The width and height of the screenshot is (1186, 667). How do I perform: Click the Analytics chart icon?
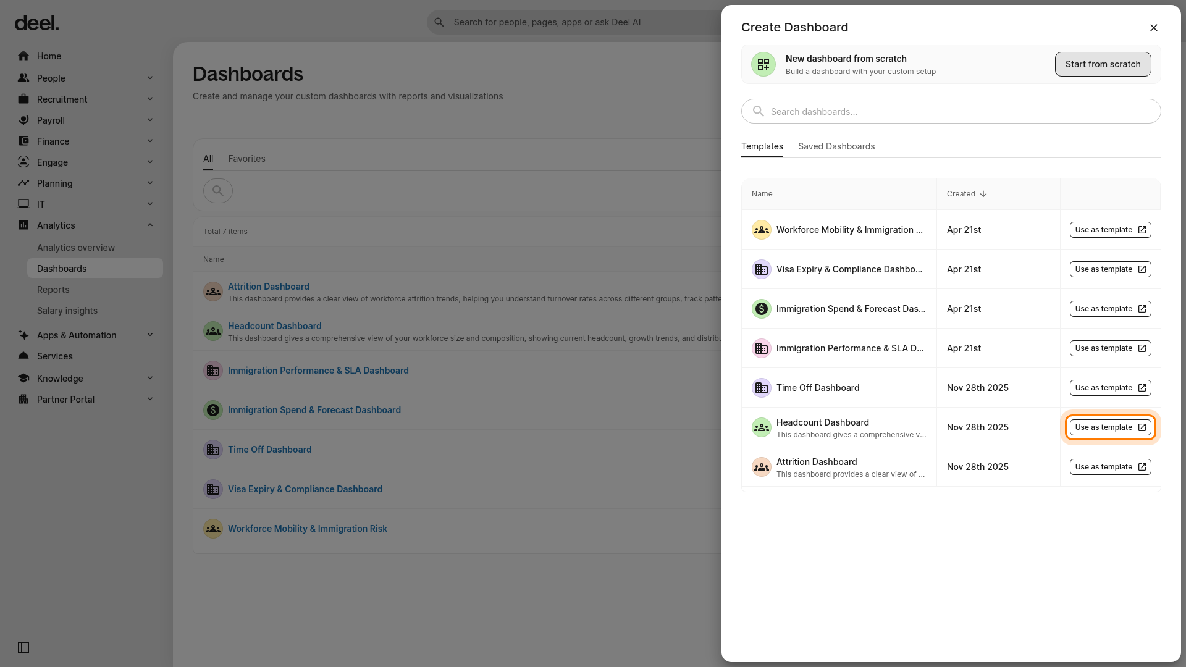point(23,225)
